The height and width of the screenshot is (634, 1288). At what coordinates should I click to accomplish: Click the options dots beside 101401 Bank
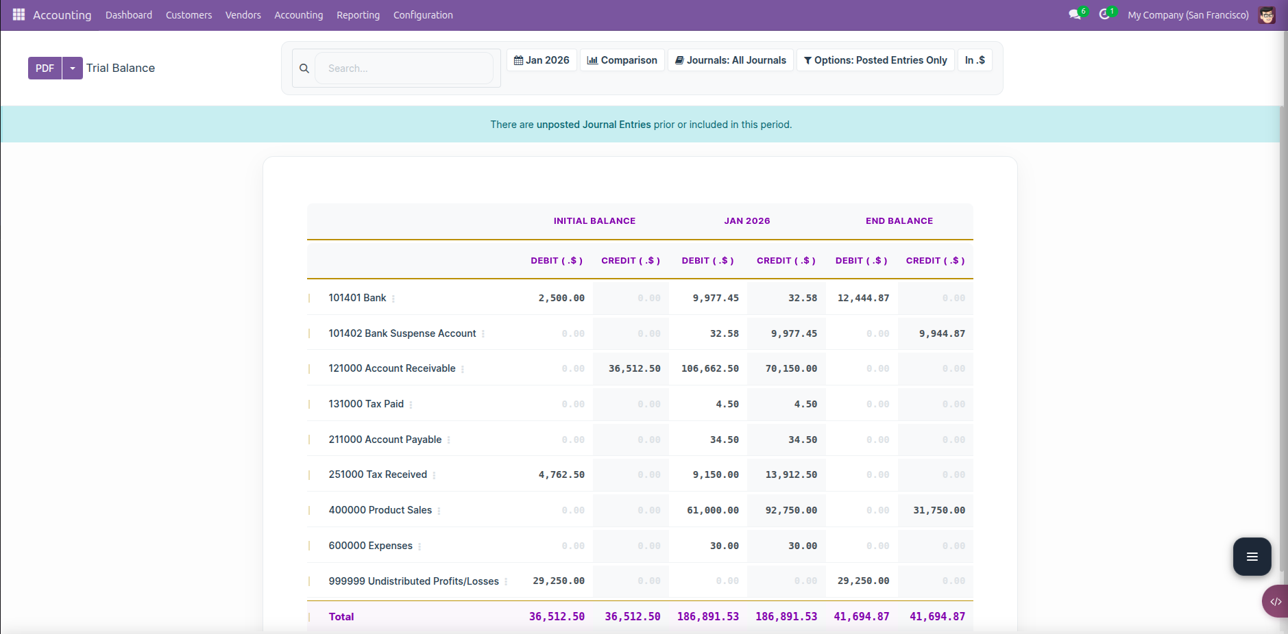point(393,299)
